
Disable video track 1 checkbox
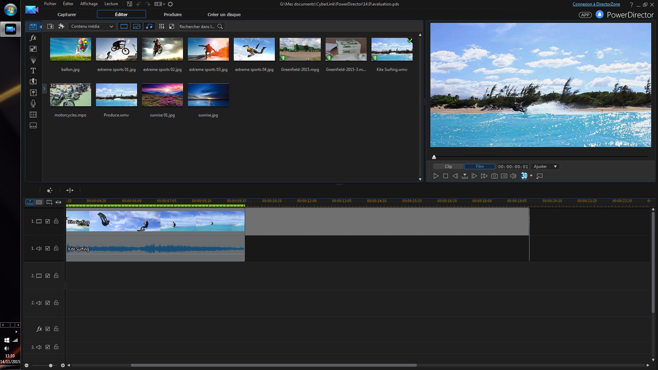[48, 221]
